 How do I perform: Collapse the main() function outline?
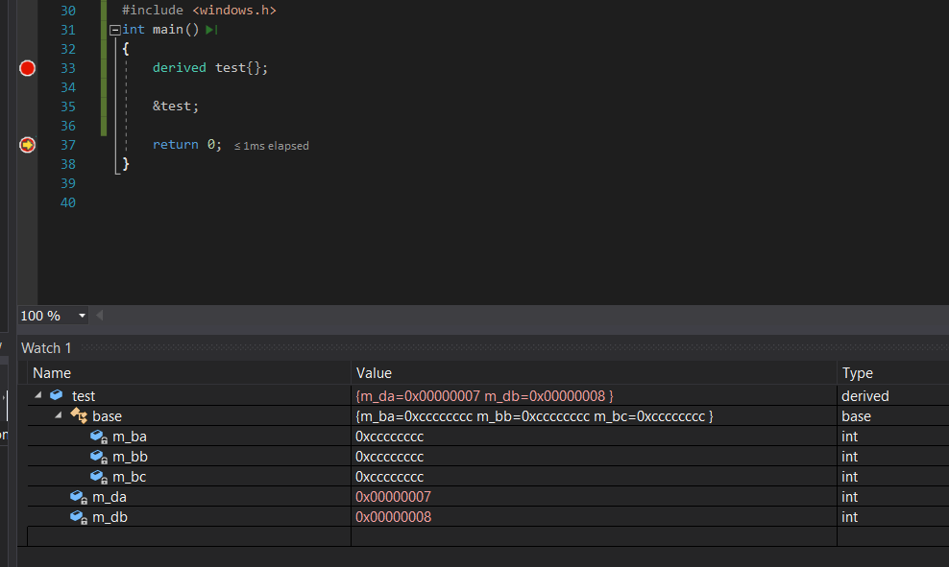click(x=115, y=30)
